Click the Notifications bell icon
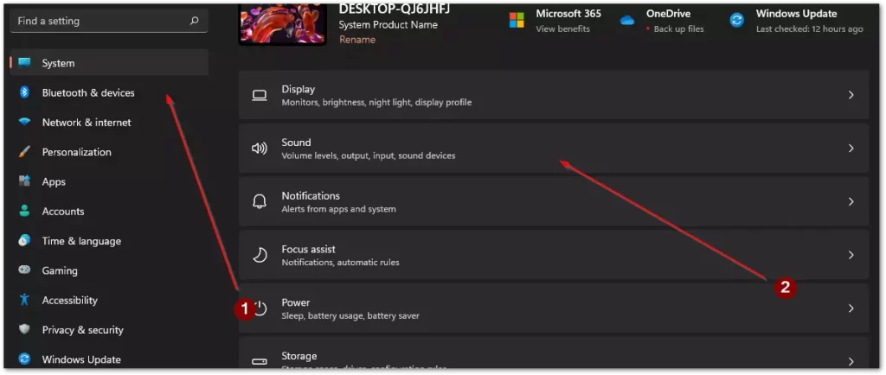The image size is (886, 375). tap(260, 201)
